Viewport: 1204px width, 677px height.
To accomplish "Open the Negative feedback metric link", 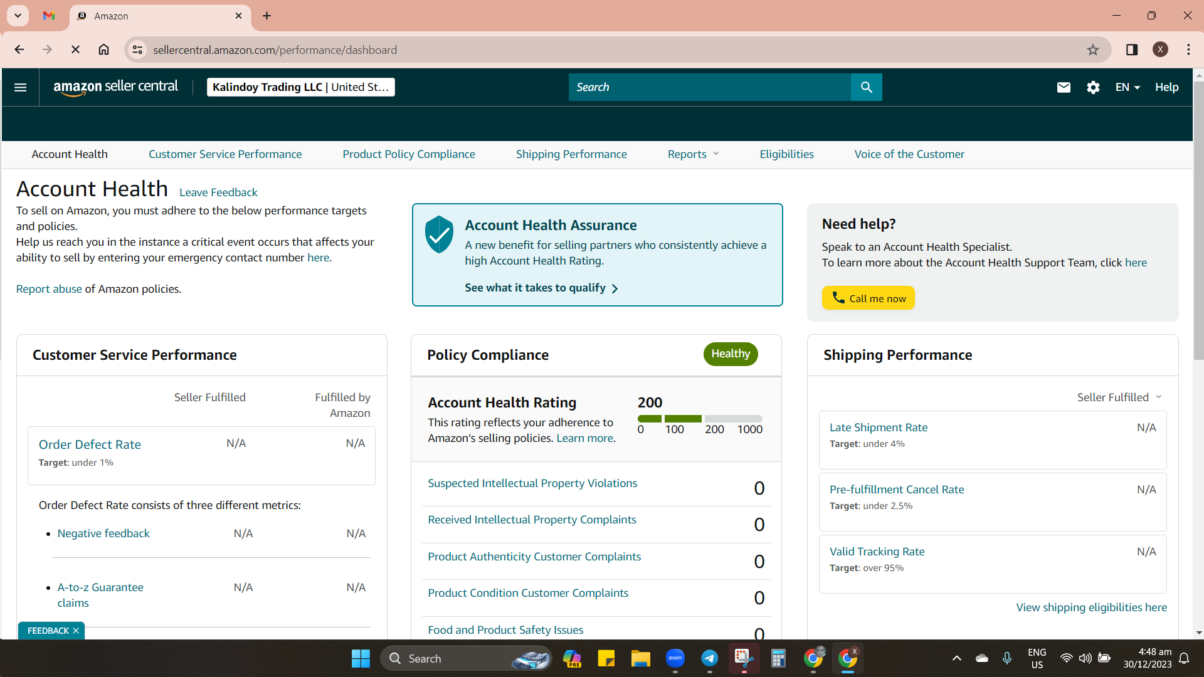I will (x=103, y=533).
